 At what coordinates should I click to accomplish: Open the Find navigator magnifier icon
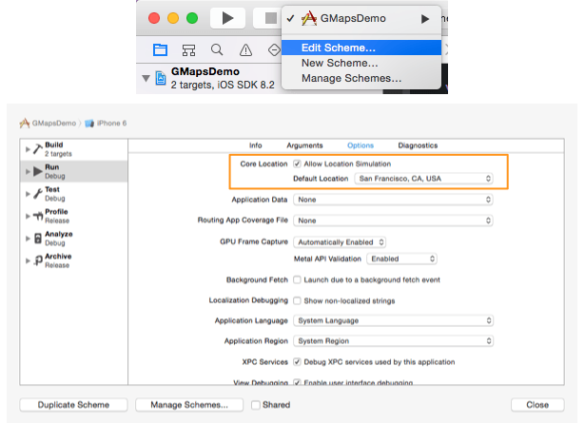pyautogui.click(x=218, y=49)
